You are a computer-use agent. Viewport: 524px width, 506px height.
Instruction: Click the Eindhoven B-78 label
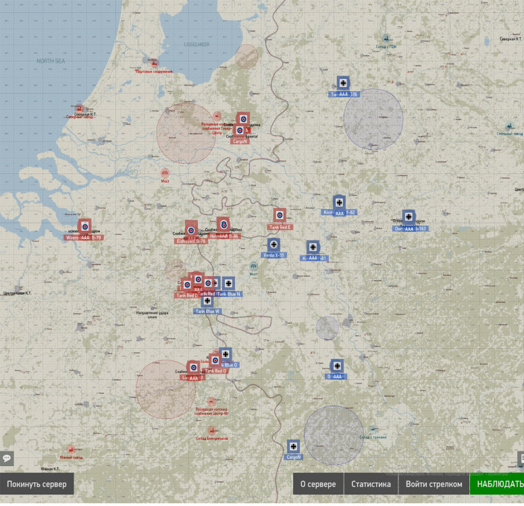point(191,241)
